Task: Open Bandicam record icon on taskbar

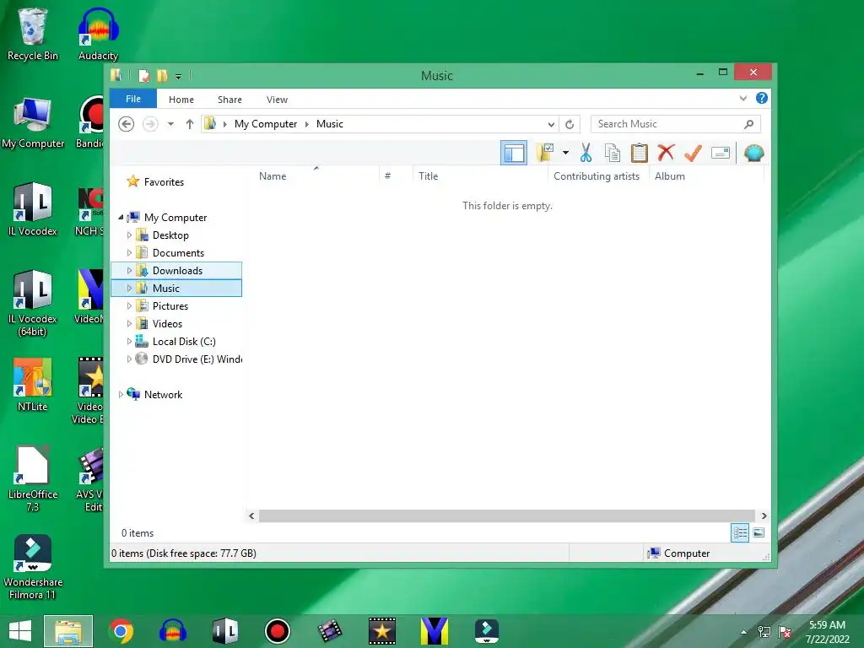Action: point(277,631)
